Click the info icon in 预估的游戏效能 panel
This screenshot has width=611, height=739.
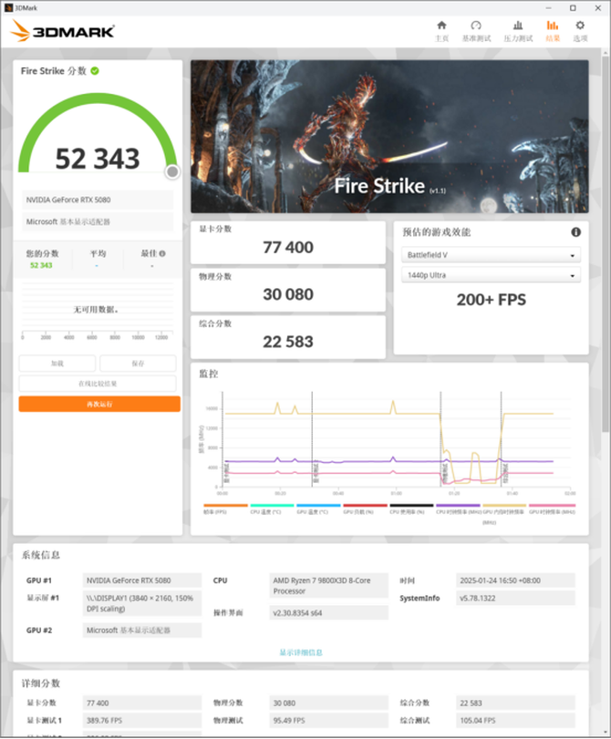575,231
